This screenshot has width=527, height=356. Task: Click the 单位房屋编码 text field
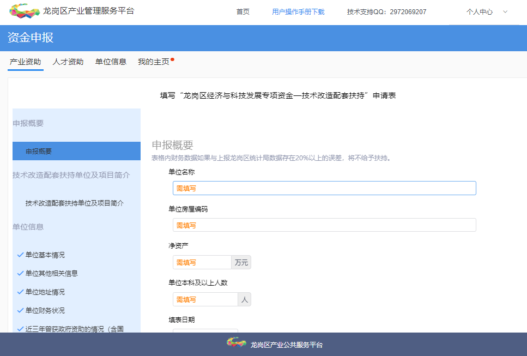point(324,225)
